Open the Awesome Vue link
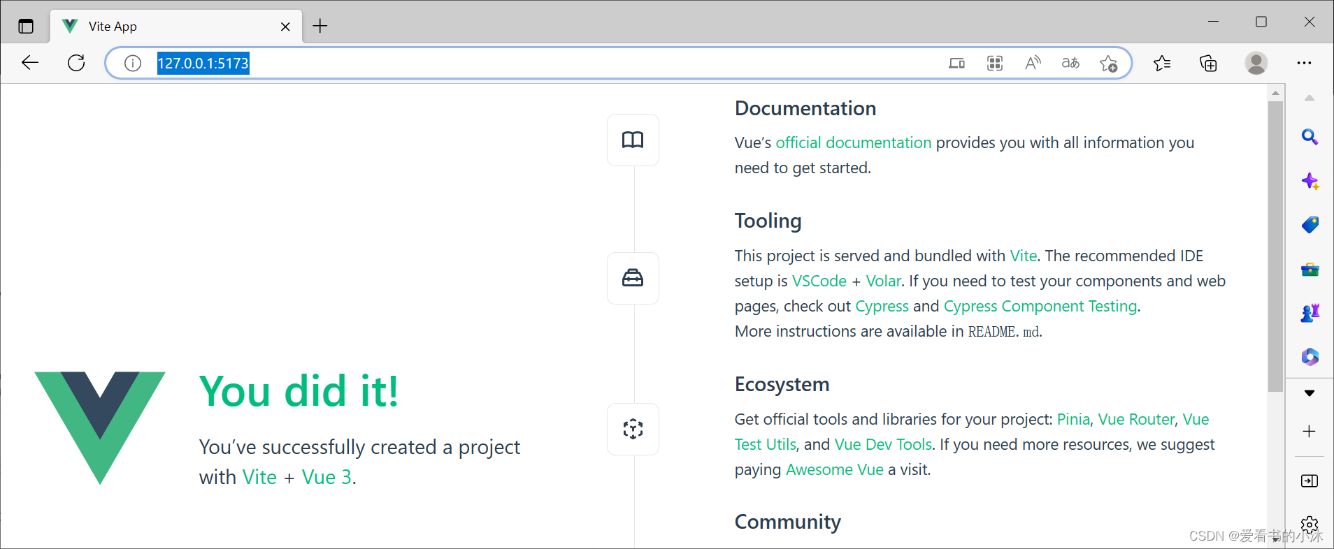Screen dimensions: 1334x549 (835, 469)
